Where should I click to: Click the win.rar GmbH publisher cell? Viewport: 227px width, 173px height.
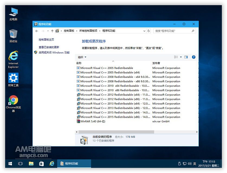click(161, 121)
